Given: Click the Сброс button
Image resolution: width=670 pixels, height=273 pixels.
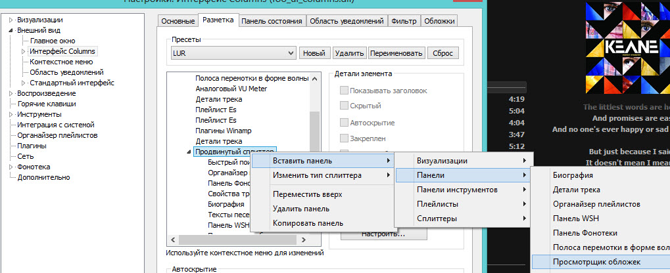Looking at the screenshot, I should (443, 53).
